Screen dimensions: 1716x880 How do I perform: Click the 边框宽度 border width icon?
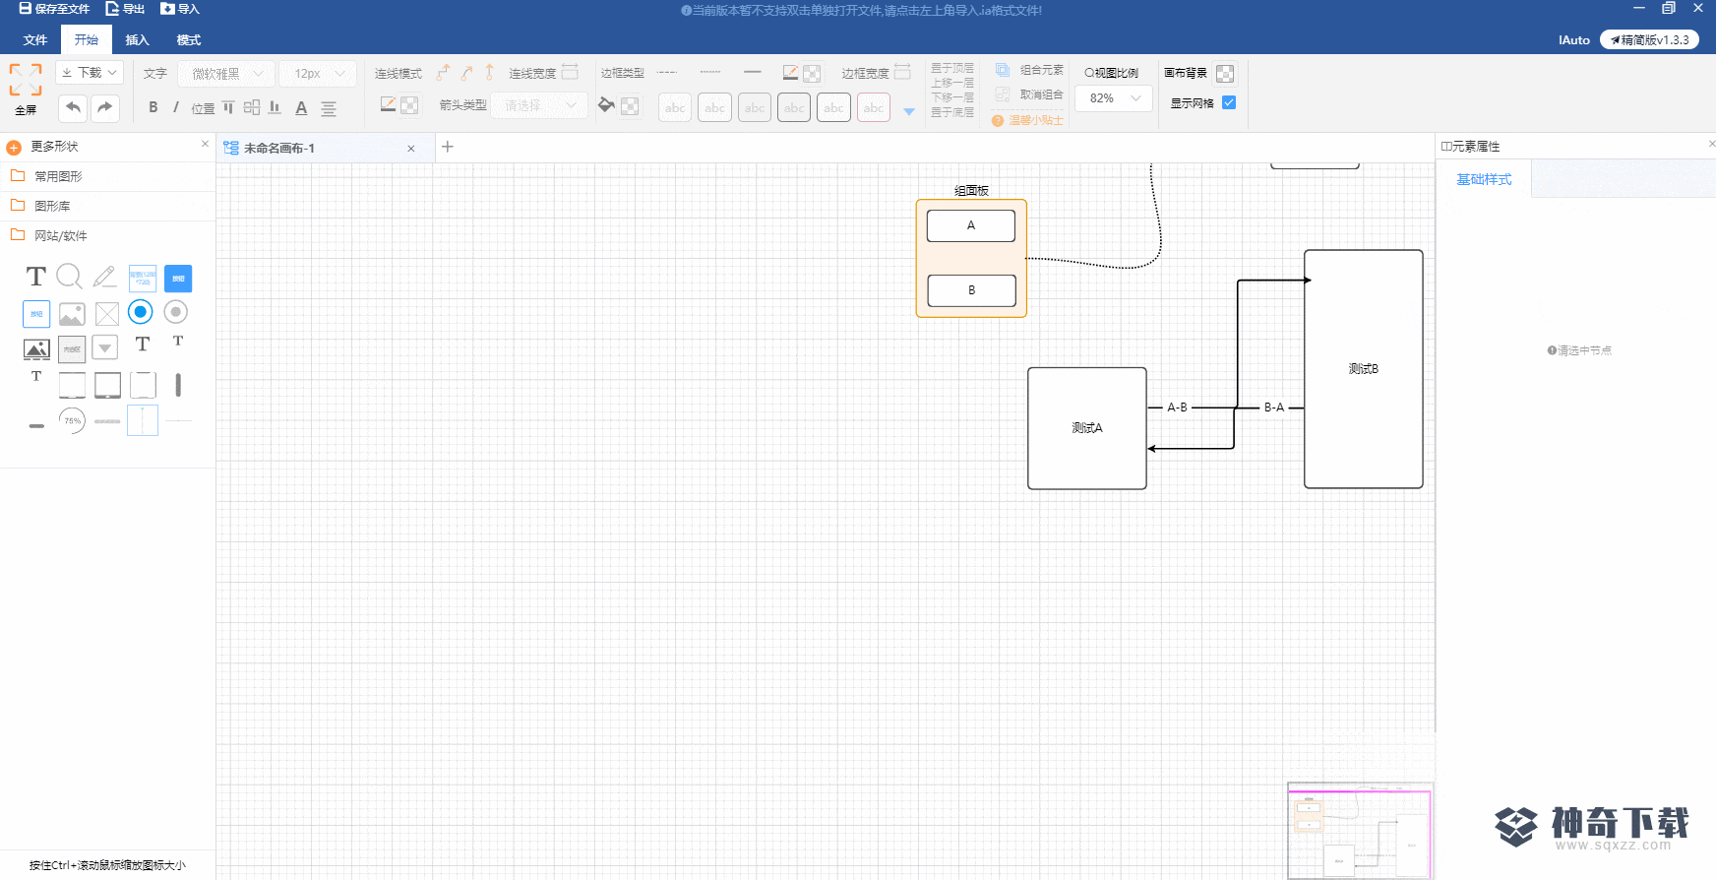(x=902, y=72)
